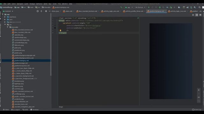Select pink_rounded_buttons.xml in the tree
Screen dimensions: 204x114
[x=23, y=91]
